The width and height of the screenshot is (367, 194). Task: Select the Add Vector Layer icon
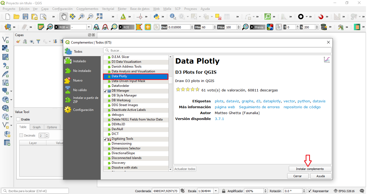point(6,40)
